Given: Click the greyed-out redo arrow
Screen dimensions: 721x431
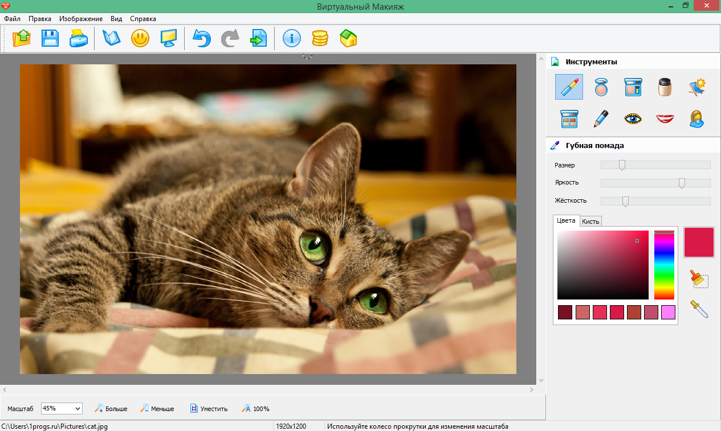Looking at the screenshot, I should tap(230, 38).
